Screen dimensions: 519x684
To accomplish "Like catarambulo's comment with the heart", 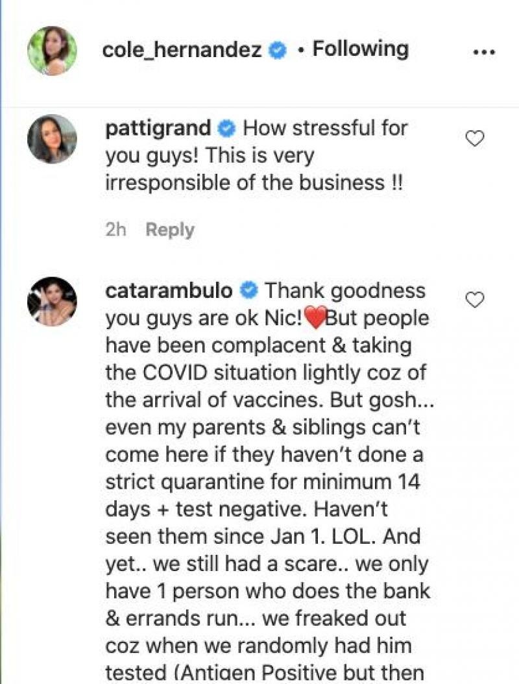I will coord(476,299).
